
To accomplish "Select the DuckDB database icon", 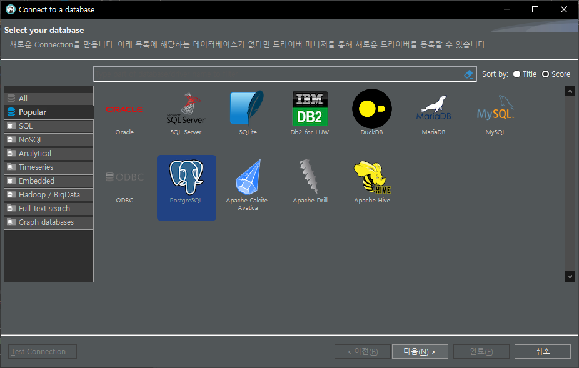I will pyautogui.click(x=371, y=109).
